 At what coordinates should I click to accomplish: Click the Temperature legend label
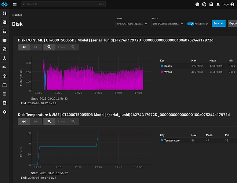(172, 141)
